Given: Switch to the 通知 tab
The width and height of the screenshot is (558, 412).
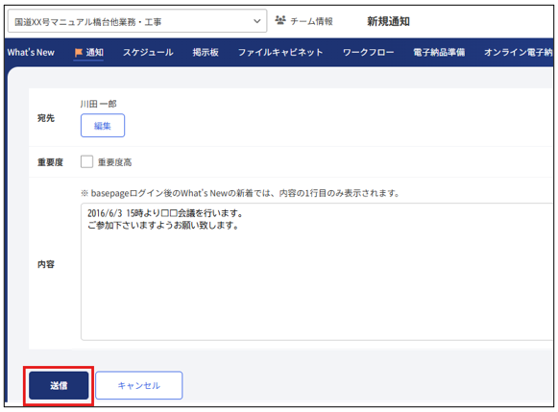Looking at the screenshot, I should [x=89, y=53].
